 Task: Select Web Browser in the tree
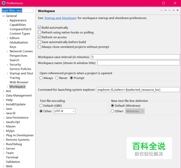pyautogui.click(x=19, y=82)
